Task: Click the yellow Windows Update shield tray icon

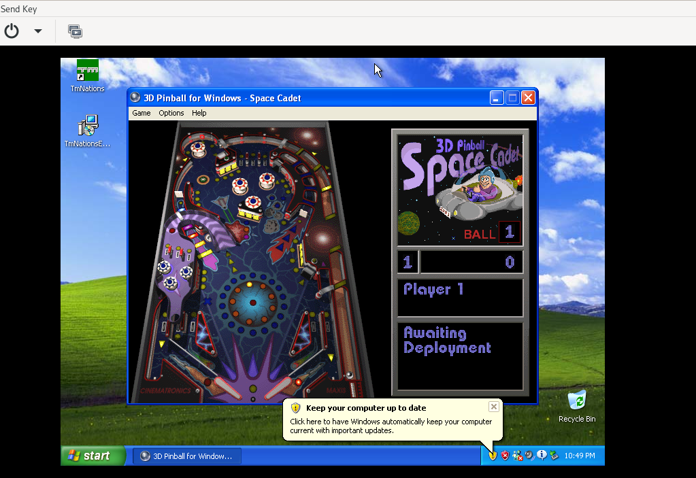Action: 493,456
